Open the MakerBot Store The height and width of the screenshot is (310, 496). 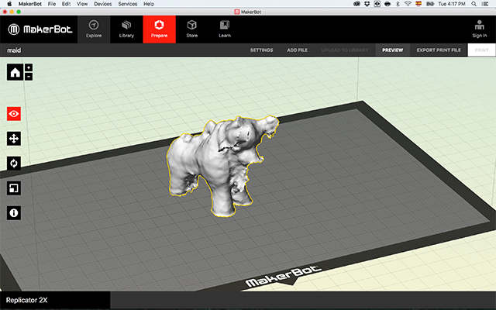tap(191, 29)
